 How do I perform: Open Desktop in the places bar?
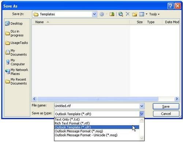[x=14, y=23]
